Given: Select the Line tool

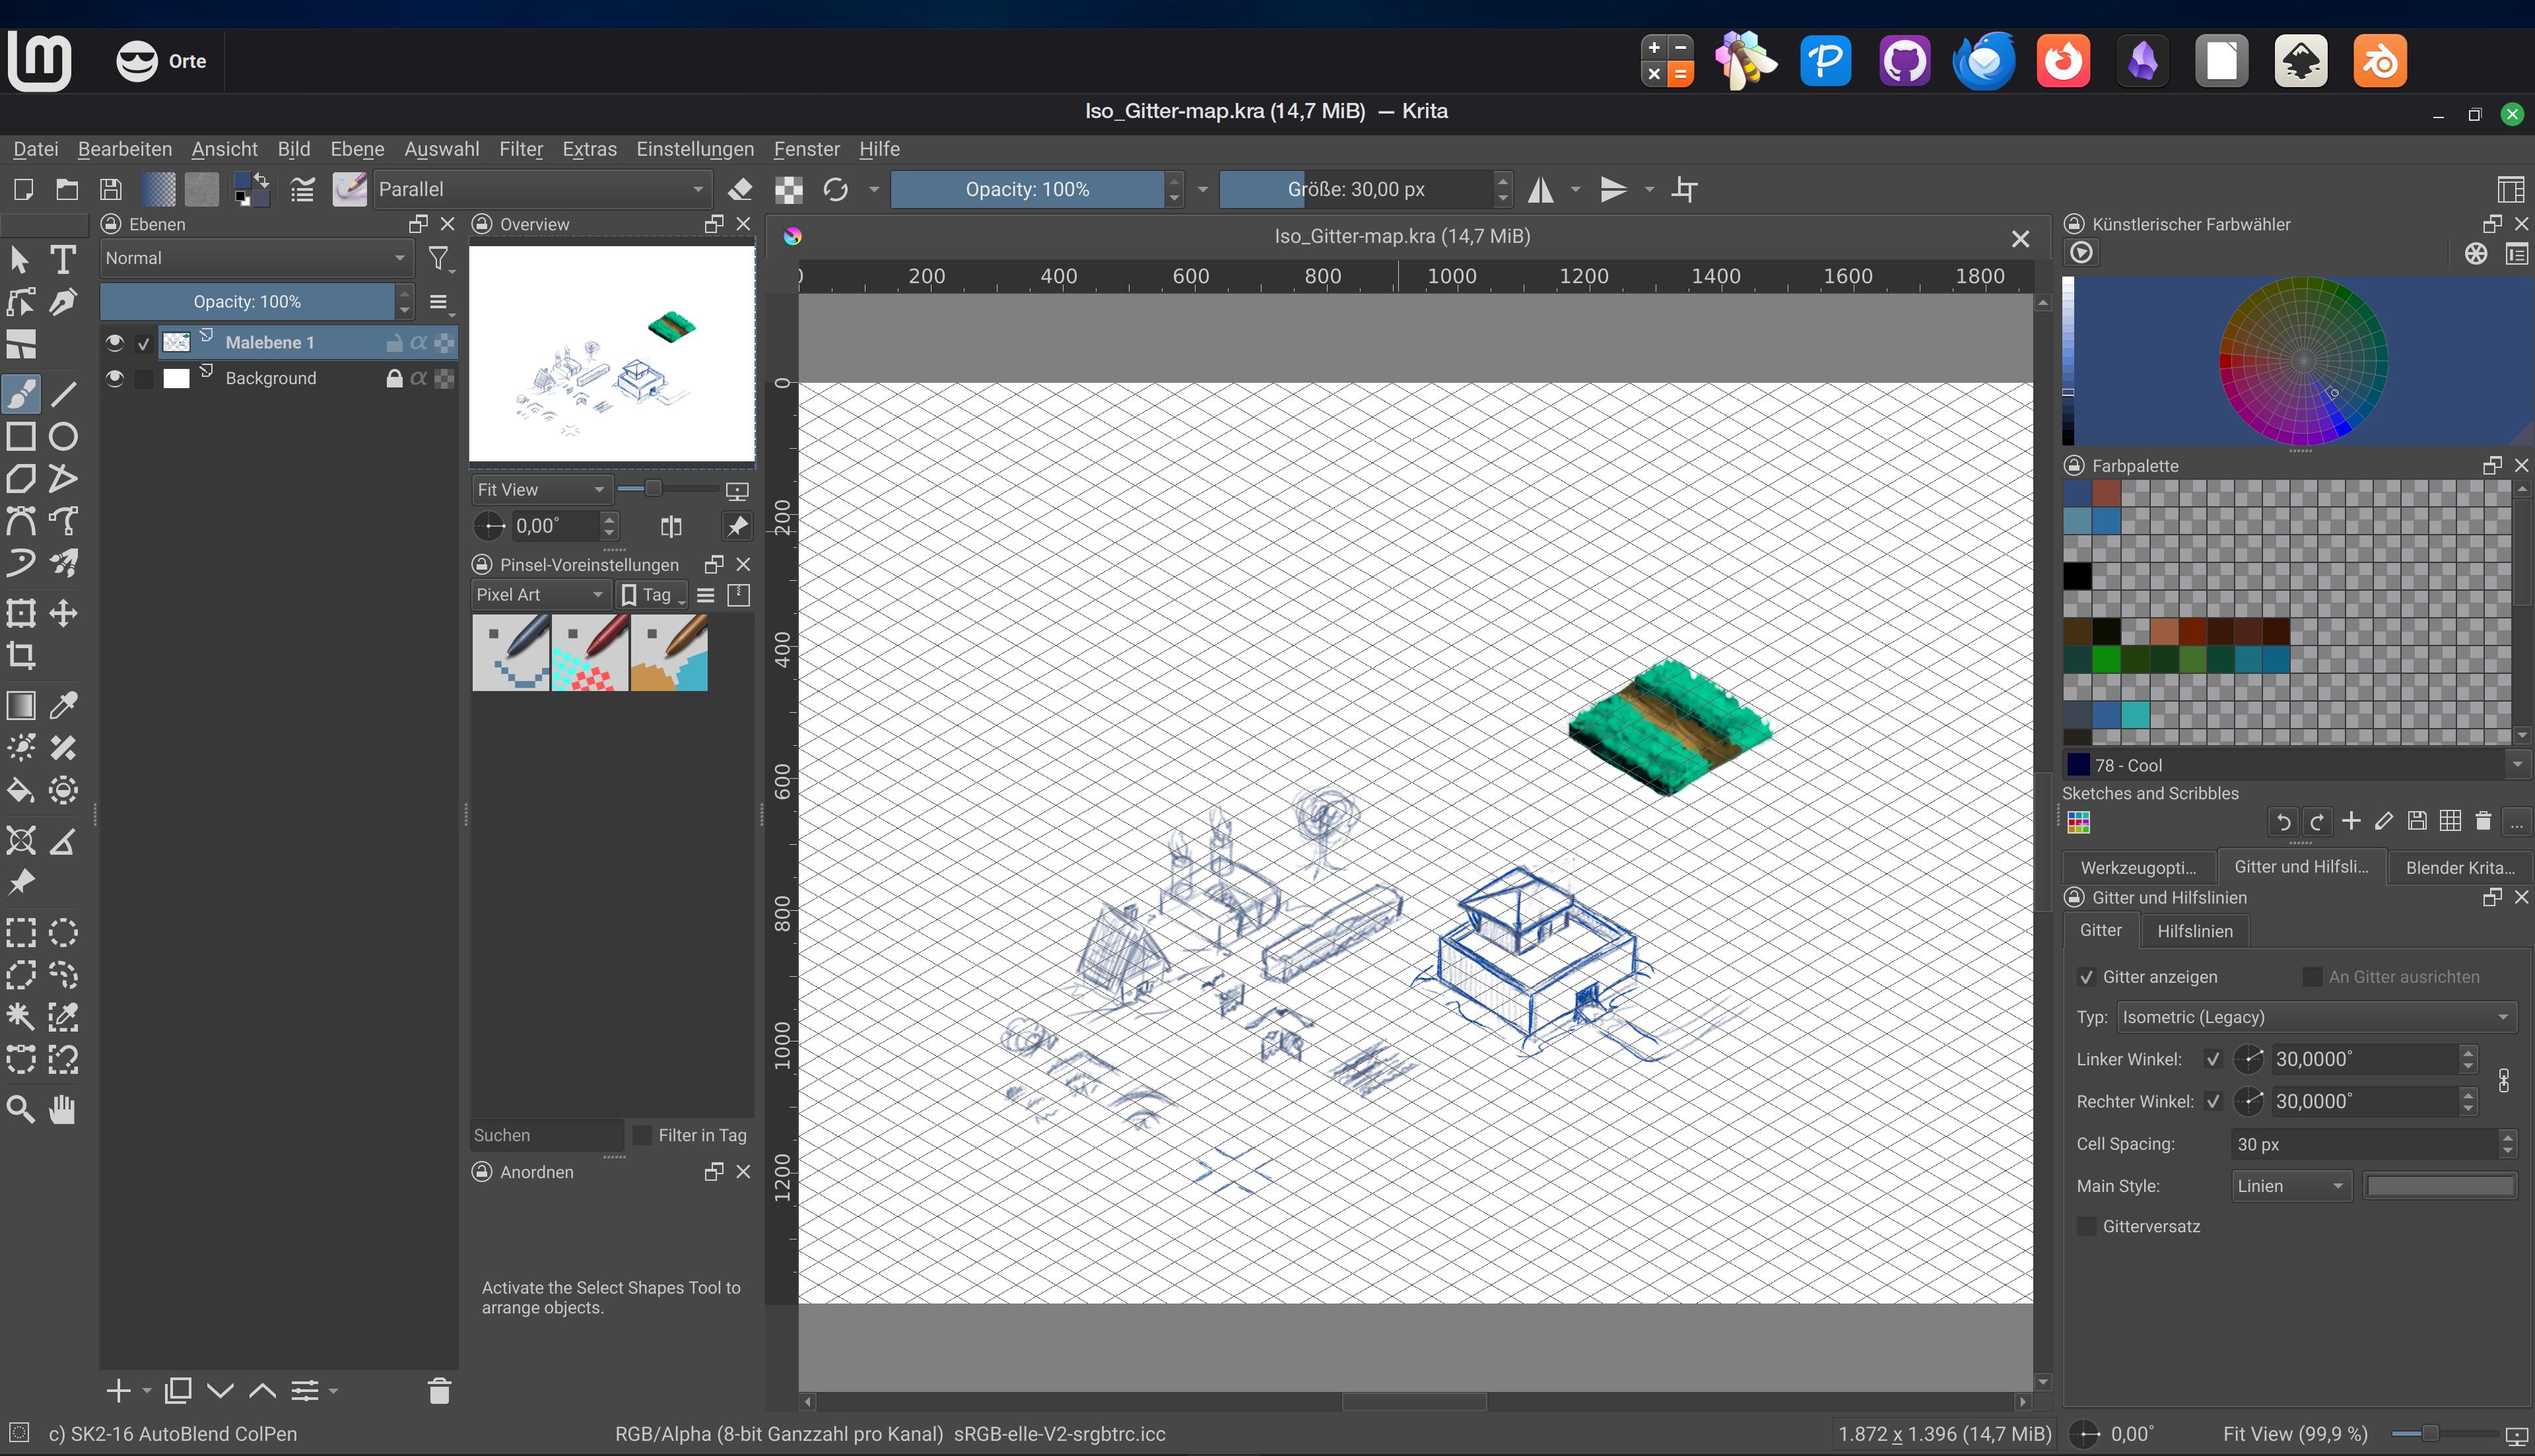Looking at the screenshot, I should pos(63,394).
